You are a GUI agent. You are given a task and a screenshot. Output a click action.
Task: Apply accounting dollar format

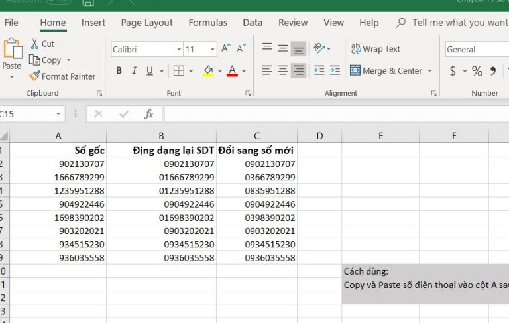453,71
